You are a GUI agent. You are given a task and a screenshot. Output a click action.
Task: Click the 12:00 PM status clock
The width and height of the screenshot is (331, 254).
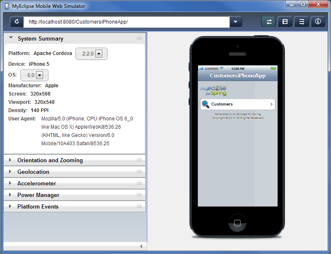[238, 69]
